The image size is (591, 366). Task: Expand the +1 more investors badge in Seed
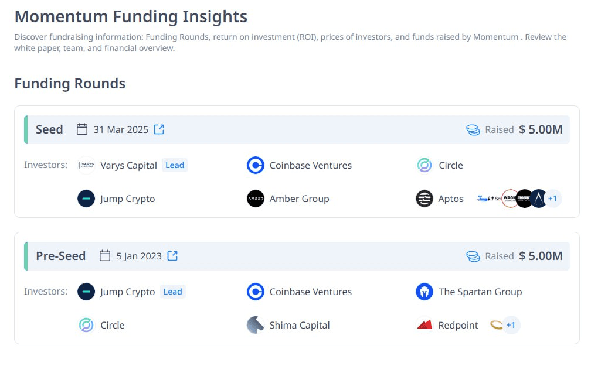click(x=552, y=199)
